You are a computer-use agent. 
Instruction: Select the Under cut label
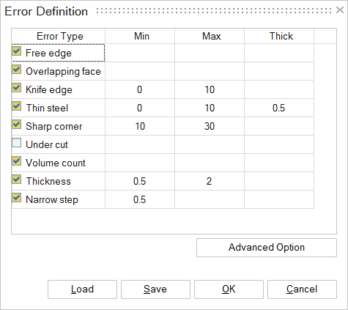pos(47,144)
